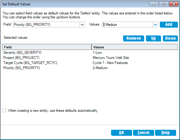The height and width of the screenshot is (140, 180).
Task: Enable use these defaults automatically checkbox
Action: [x=4, y=111]
